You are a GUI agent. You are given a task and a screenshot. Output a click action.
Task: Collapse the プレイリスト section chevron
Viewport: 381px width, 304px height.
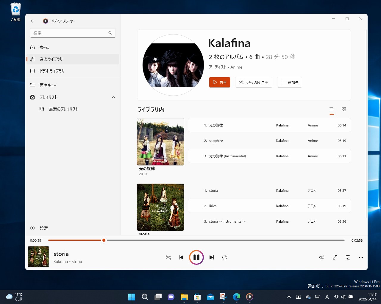tap(113, 97)
